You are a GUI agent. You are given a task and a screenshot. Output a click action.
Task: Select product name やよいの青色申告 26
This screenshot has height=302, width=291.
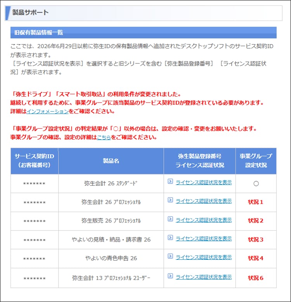tap(111, 258)
